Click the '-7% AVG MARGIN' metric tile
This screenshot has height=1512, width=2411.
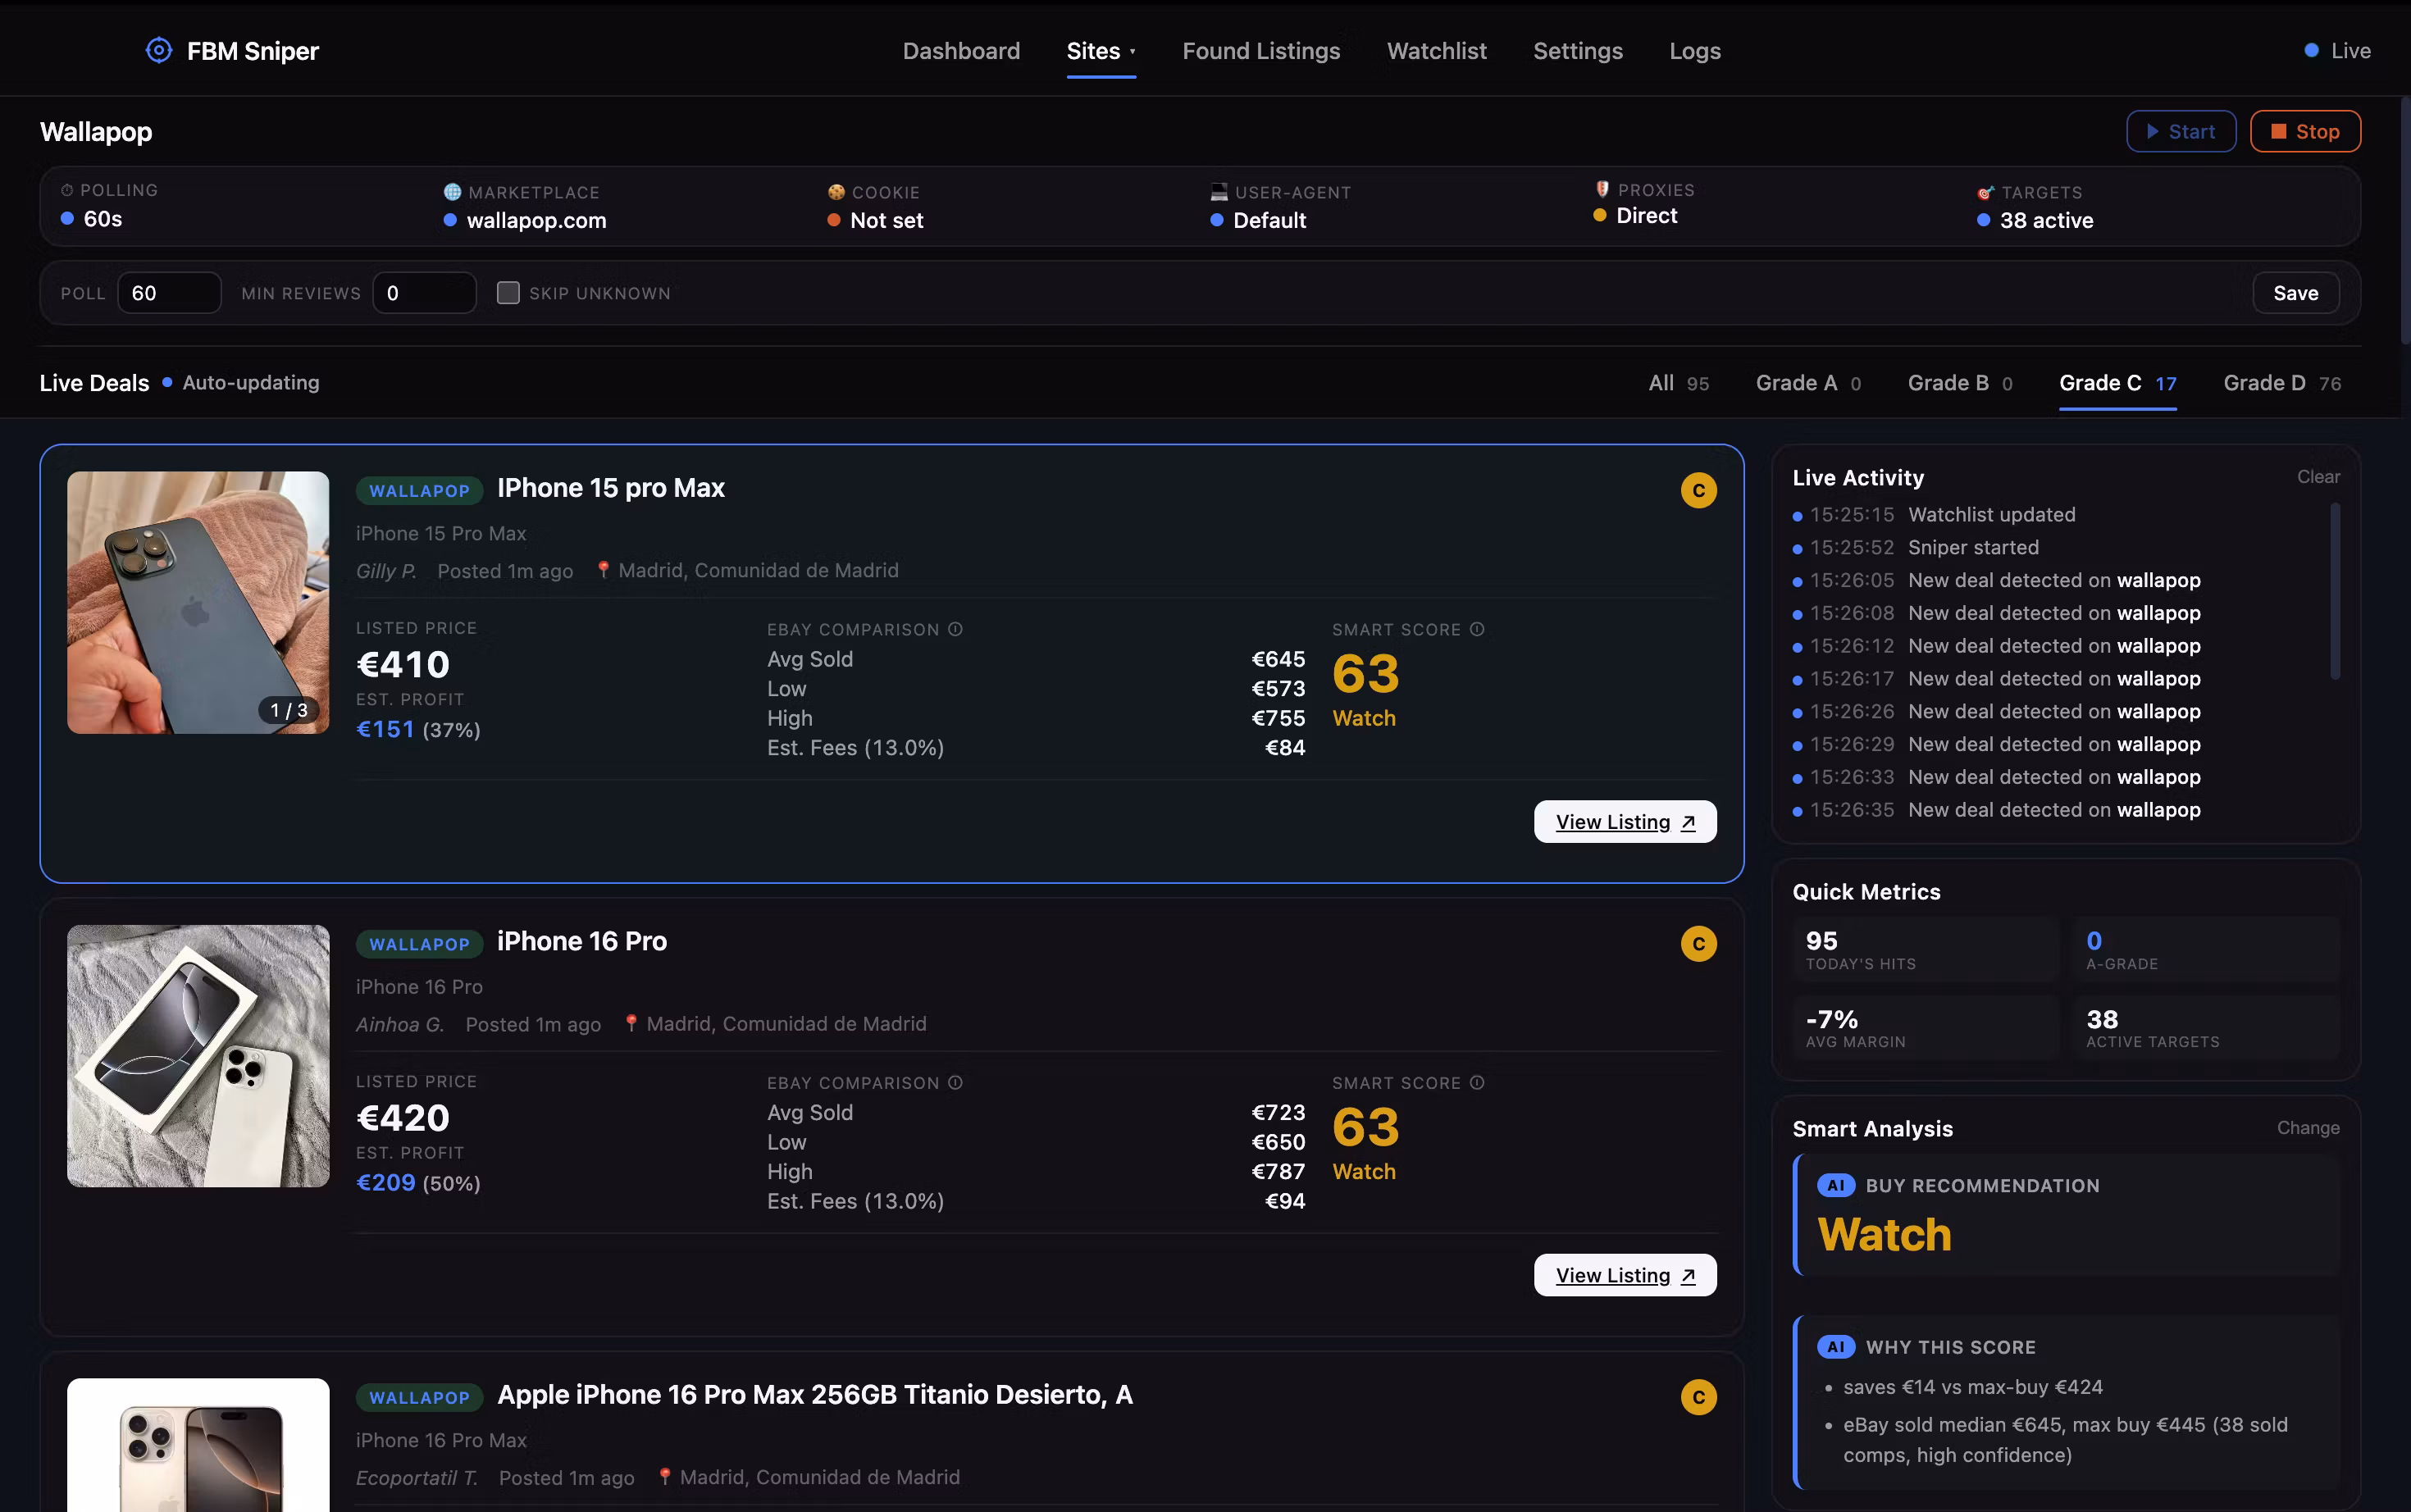point(1925,1027)
